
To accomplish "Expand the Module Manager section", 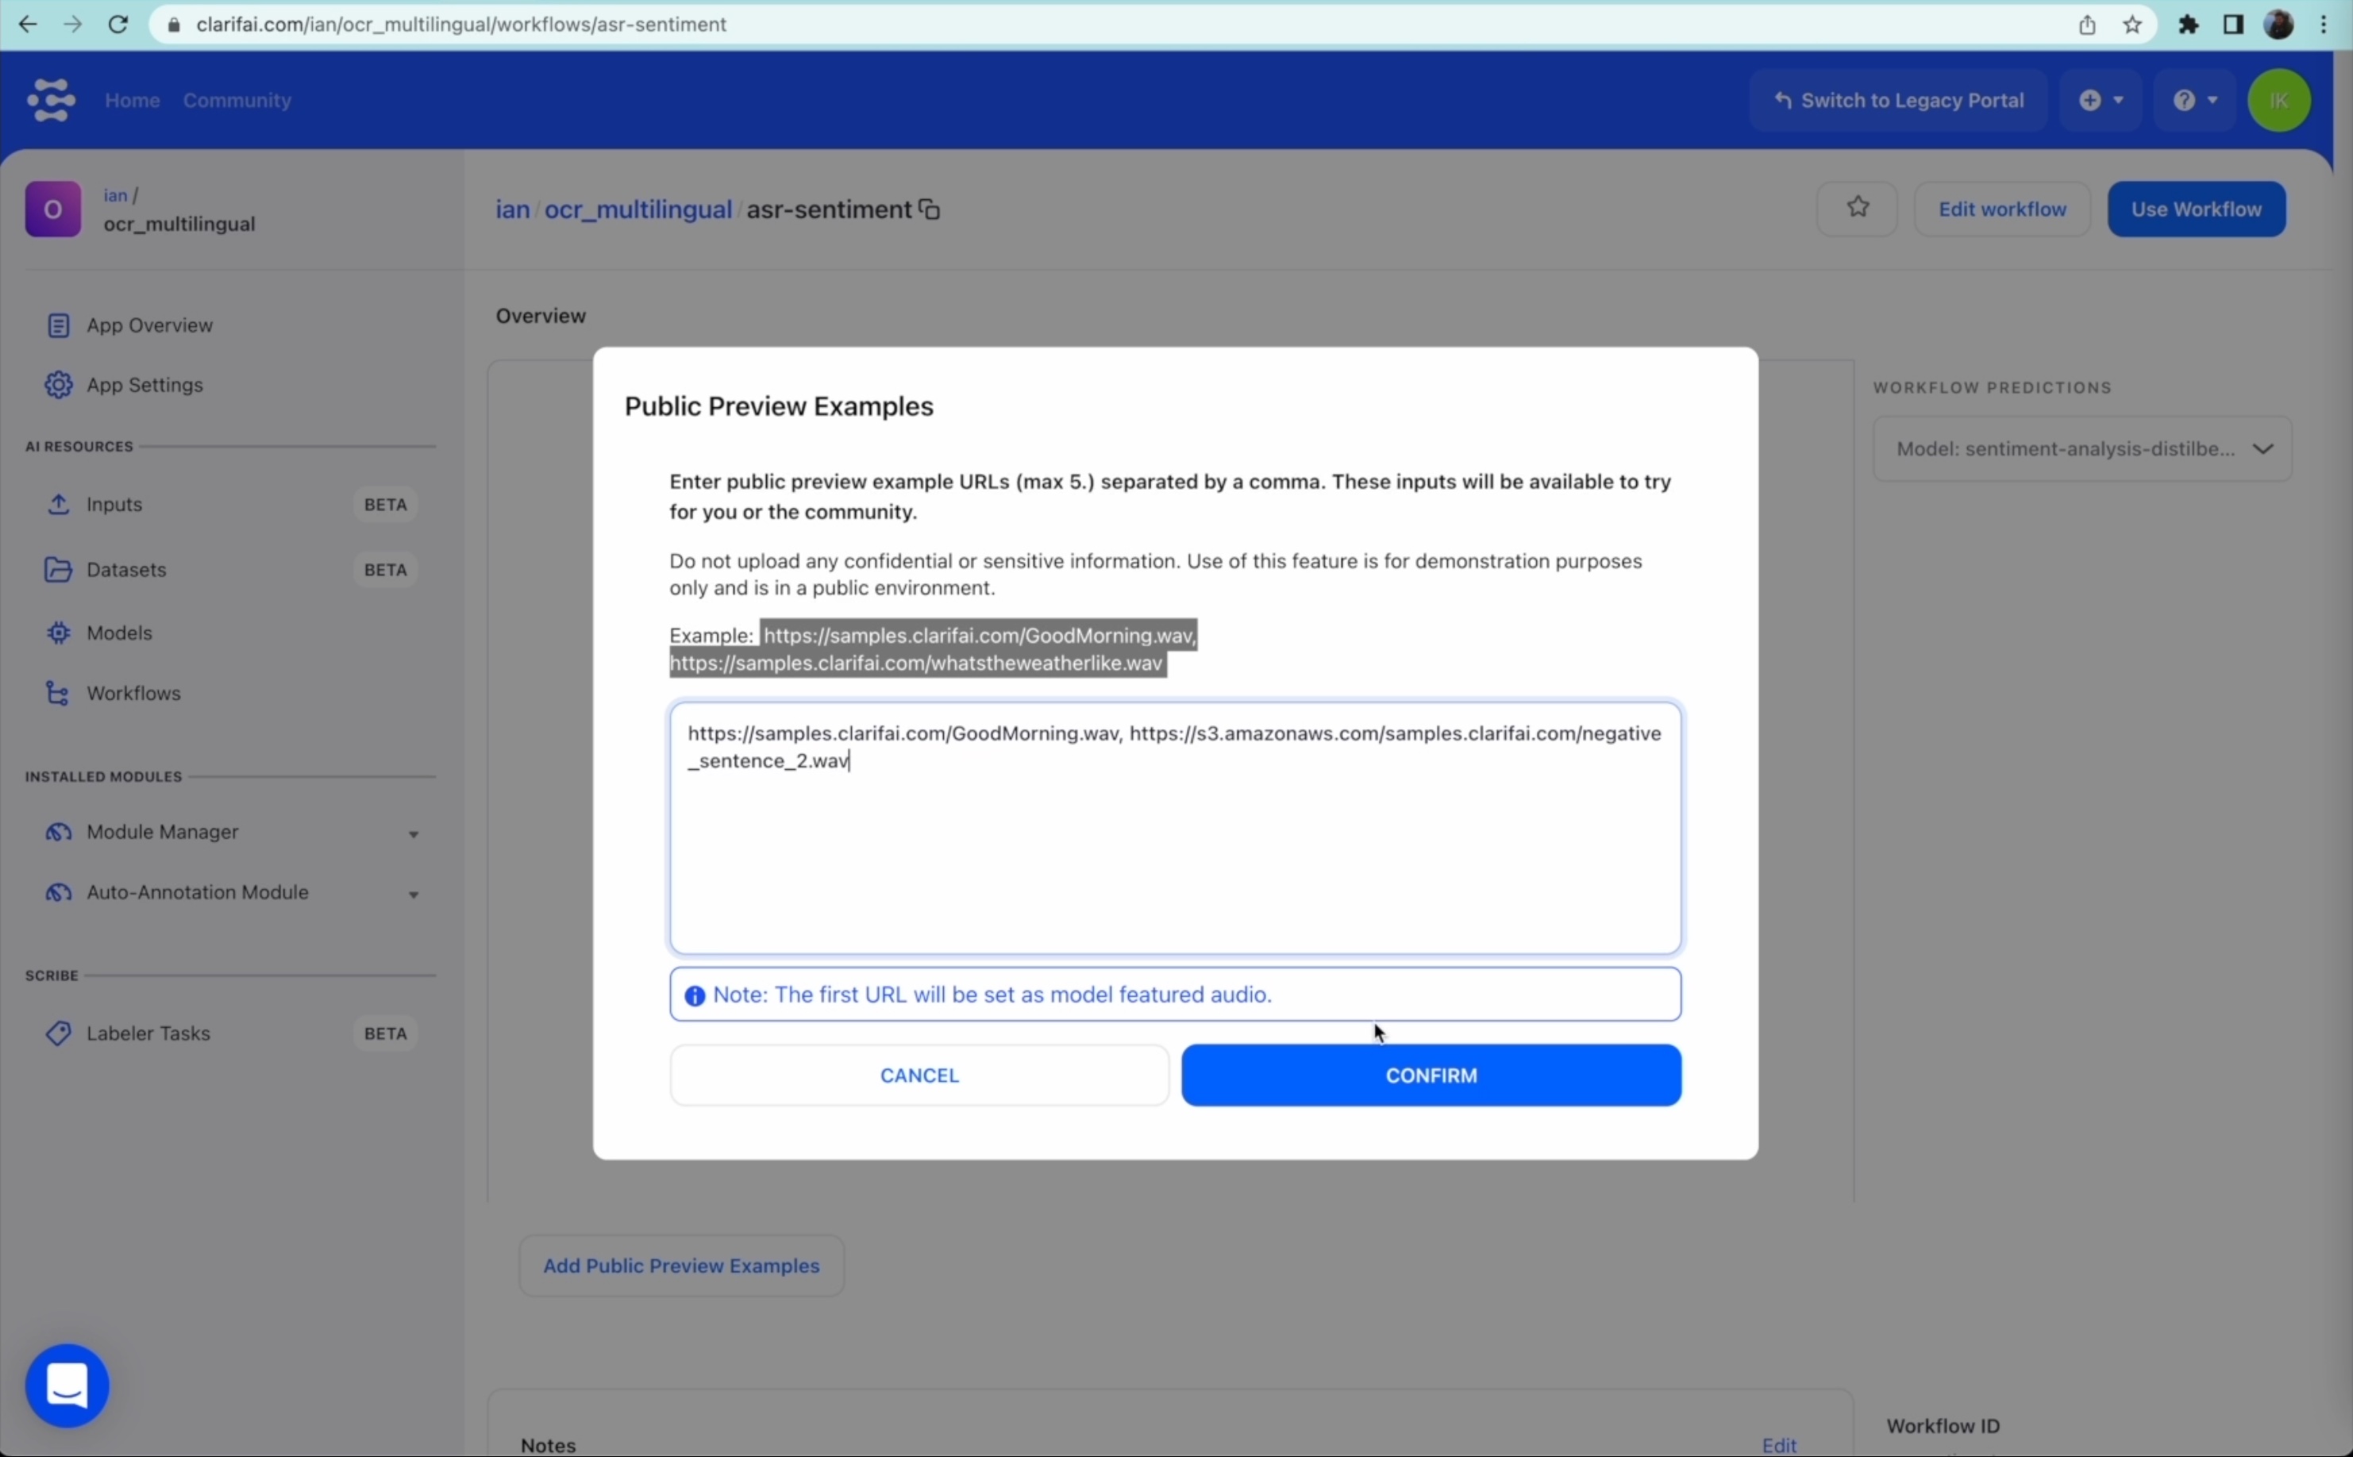I will click(x=414, y=833).
